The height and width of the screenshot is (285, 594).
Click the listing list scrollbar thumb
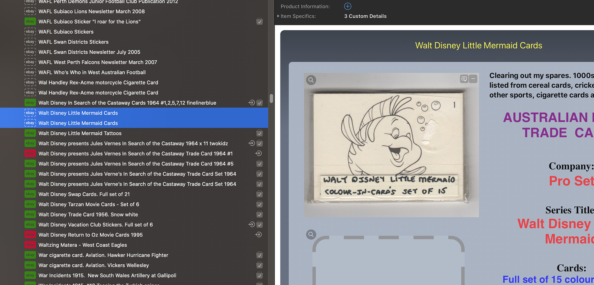tap(271, 98)
